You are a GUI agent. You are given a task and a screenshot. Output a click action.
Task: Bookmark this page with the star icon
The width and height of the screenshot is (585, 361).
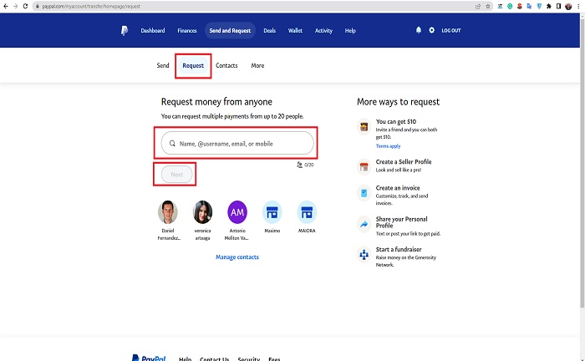[x=487, y=7]
